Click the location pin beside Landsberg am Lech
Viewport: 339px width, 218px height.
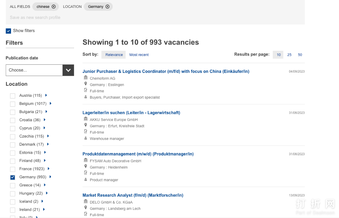(86, 208)
